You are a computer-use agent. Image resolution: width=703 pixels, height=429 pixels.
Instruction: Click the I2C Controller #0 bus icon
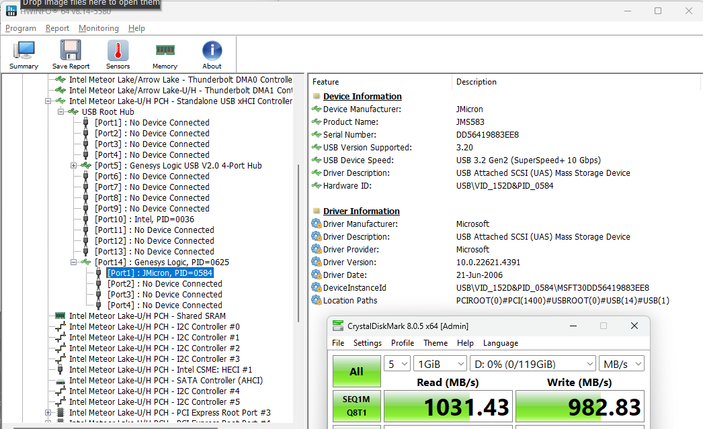(x=60, y=327)
